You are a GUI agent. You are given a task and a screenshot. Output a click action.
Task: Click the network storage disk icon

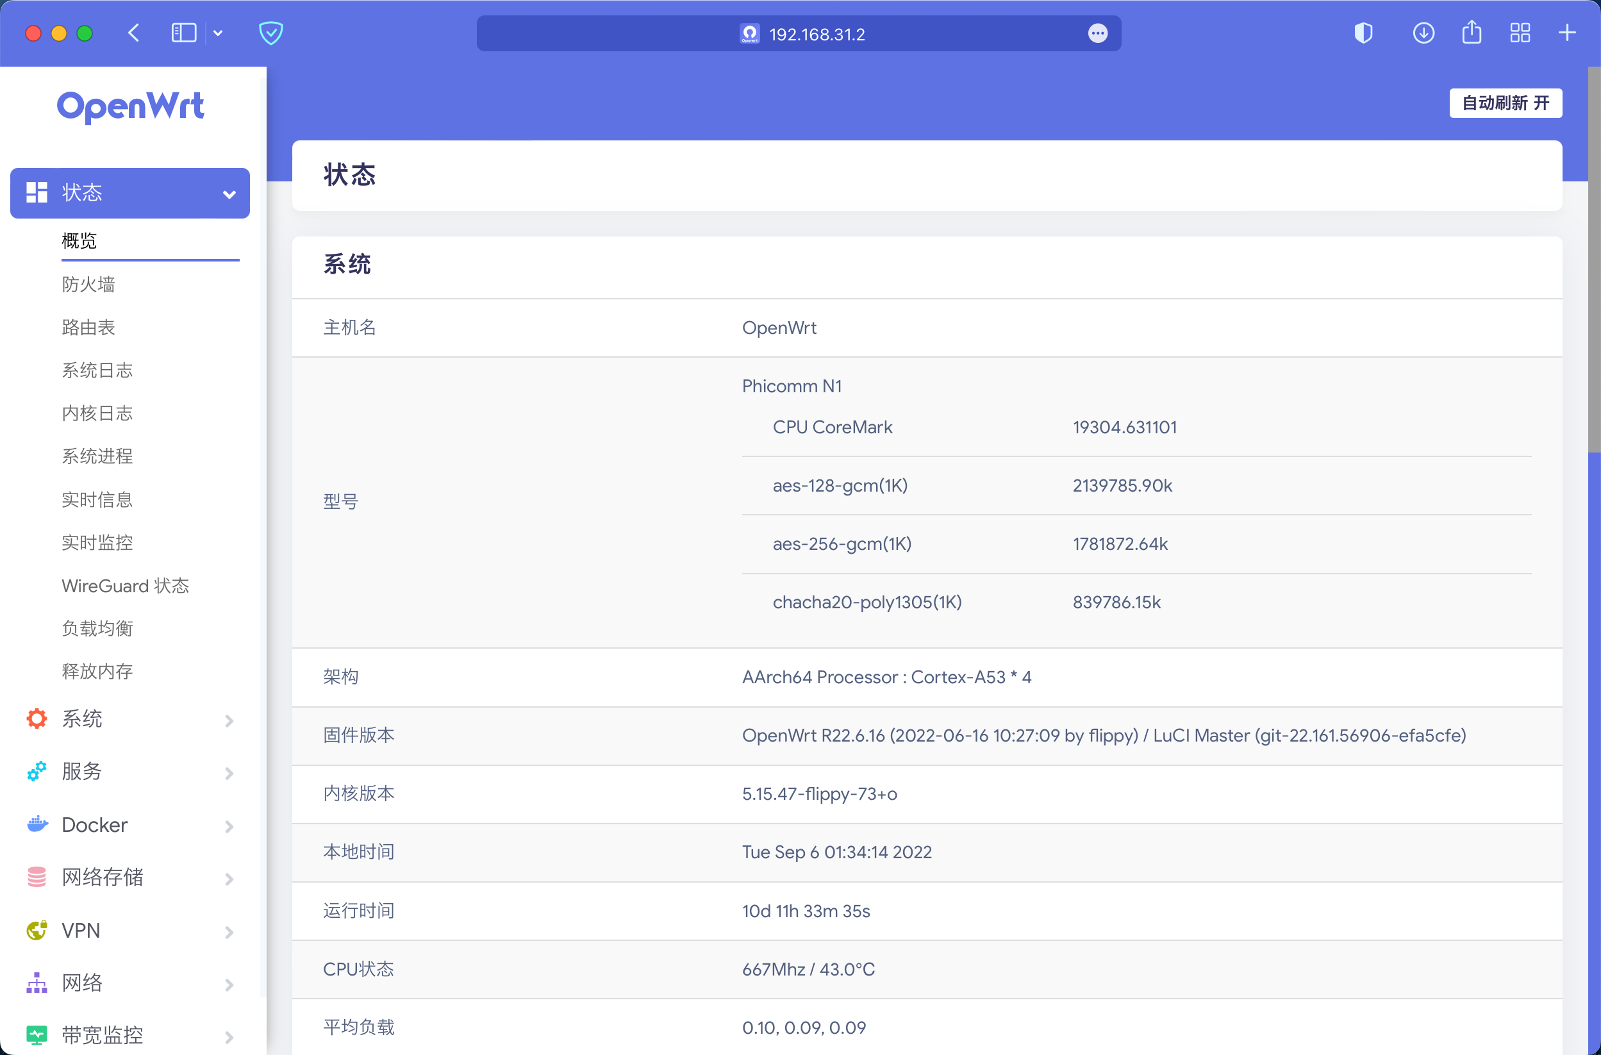[37, 877]
